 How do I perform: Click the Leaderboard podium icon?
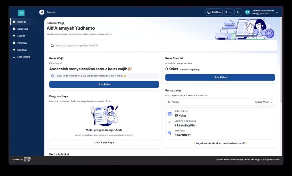pyautogui.click(x=14, y=57)
